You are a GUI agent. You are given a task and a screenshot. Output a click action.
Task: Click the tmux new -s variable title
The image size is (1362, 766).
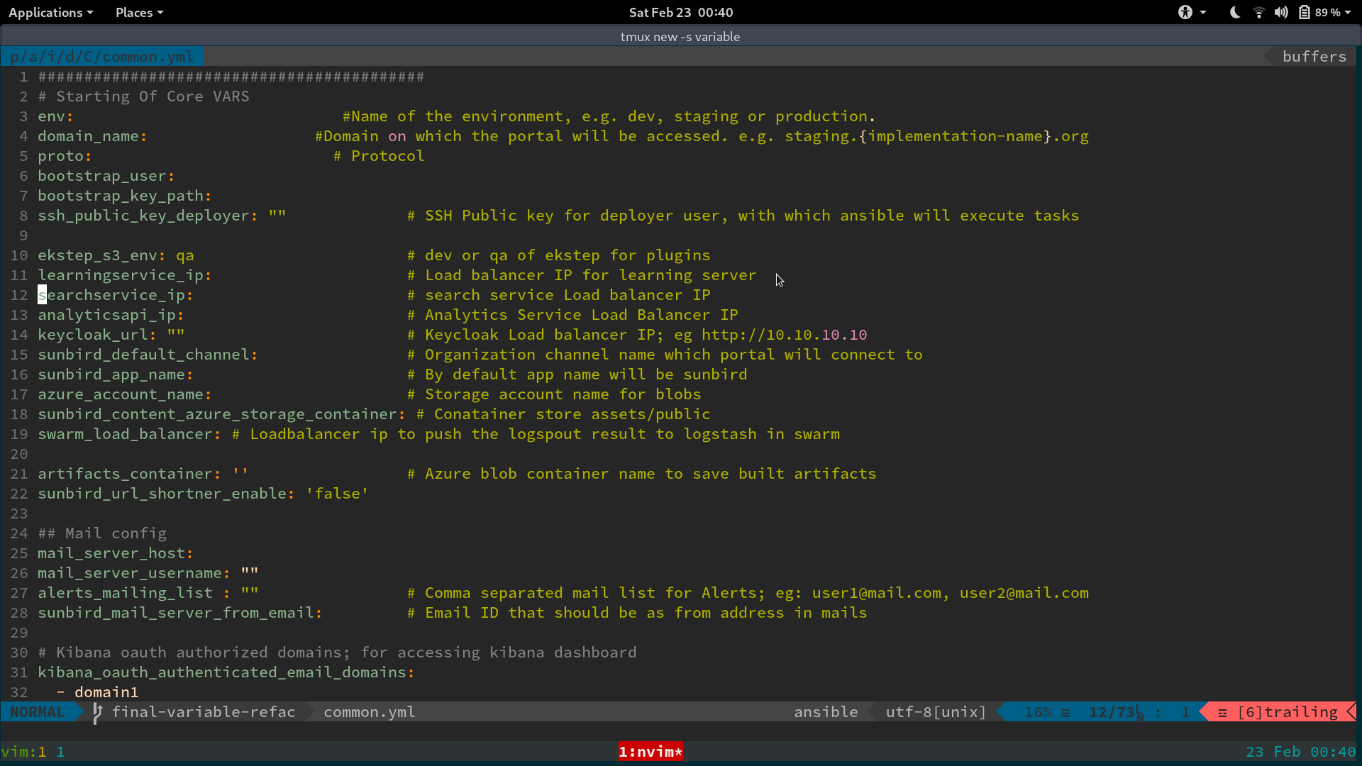tap(680, 36)
